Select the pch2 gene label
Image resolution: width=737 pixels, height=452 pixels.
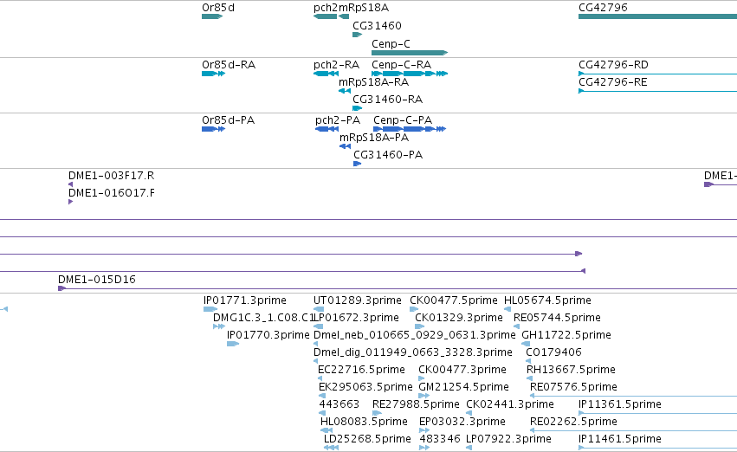point(326,8)
